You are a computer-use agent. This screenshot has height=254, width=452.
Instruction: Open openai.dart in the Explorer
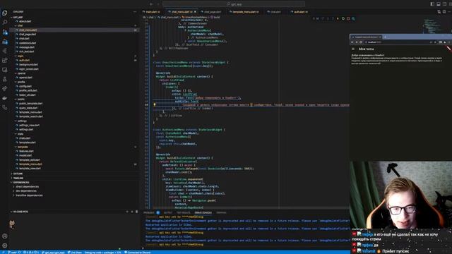pyautogui.click(x=25, y=78)
